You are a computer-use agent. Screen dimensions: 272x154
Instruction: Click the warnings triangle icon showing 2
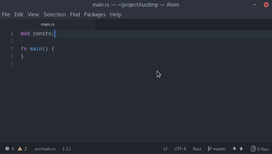[x=20, y=149]
